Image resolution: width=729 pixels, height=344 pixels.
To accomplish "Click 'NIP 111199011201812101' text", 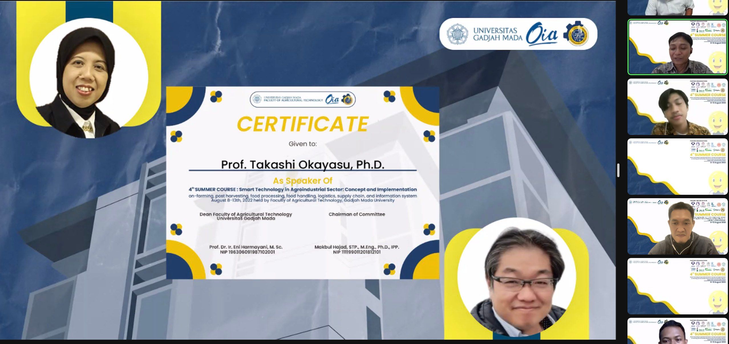I will pos(357,252).
